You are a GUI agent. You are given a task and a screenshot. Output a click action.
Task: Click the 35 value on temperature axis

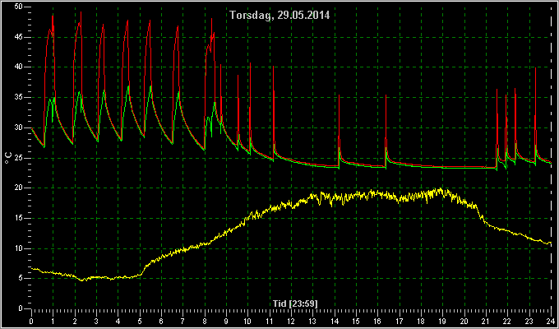point(19,98)
